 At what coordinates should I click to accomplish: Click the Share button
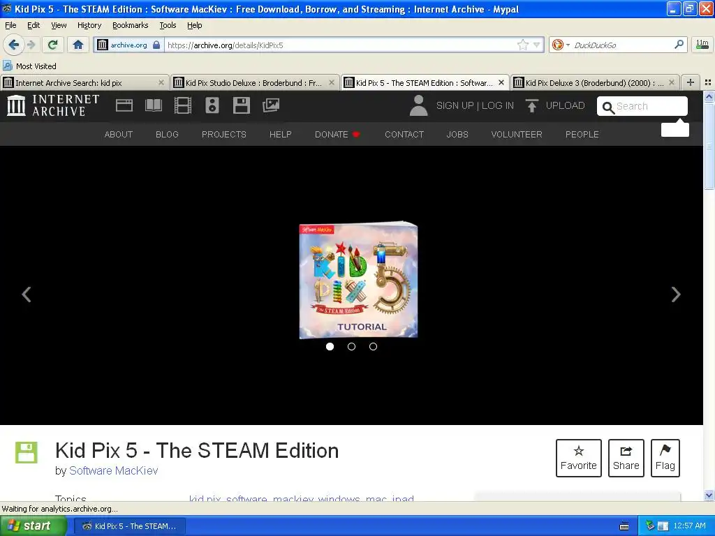626,458
